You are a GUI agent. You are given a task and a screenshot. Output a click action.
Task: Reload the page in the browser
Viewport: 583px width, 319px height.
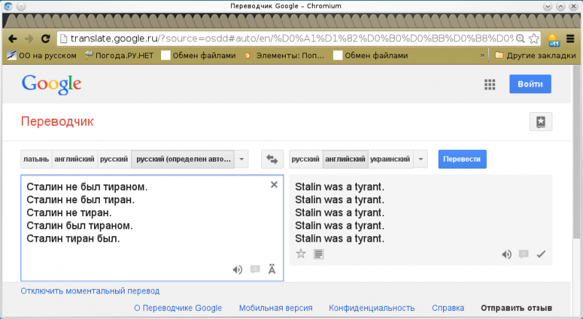[45, 39]
